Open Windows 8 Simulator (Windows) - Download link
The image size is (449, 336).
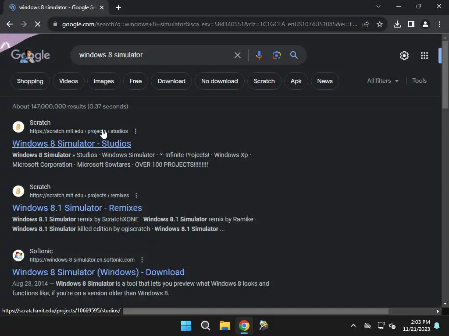tap(98, 272)
